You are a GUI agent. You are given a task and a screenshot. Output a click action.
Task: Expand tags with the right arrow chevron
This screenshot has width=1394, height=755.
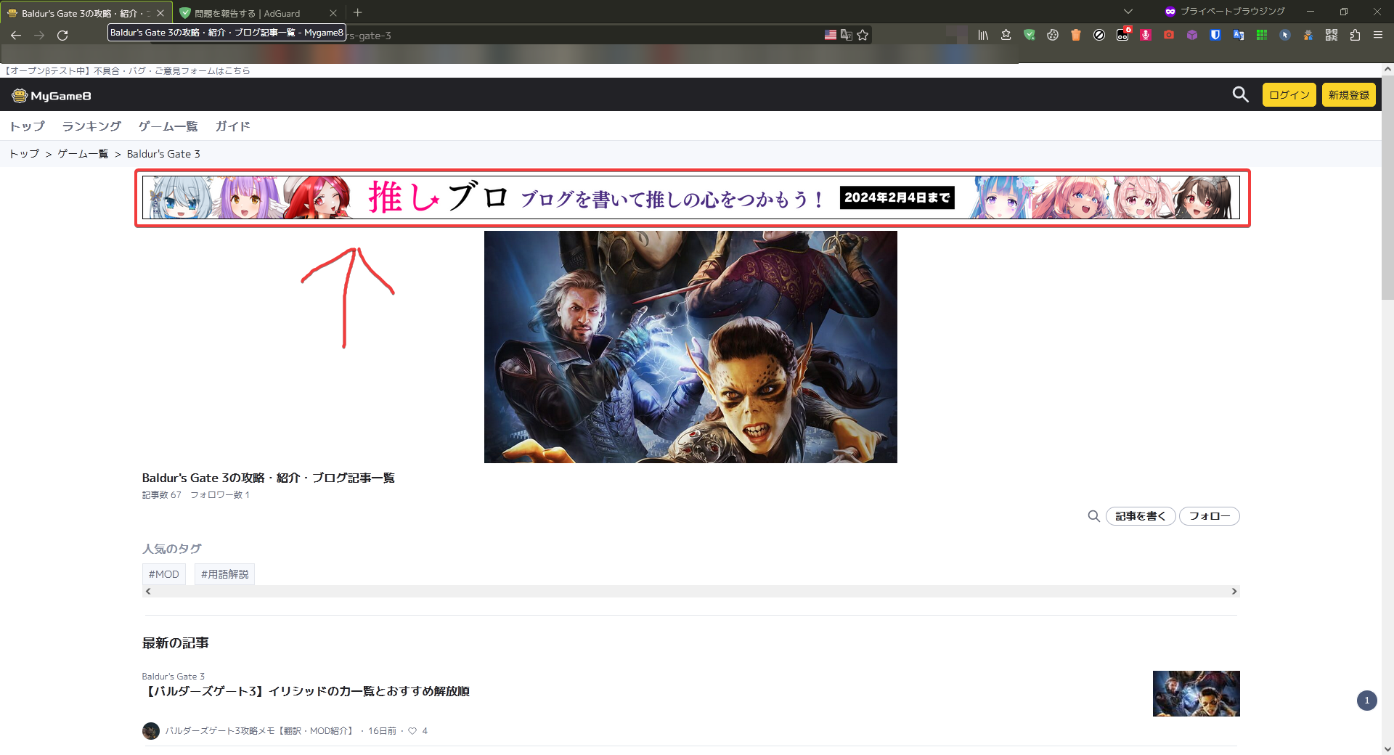(x=1233, y=591)
